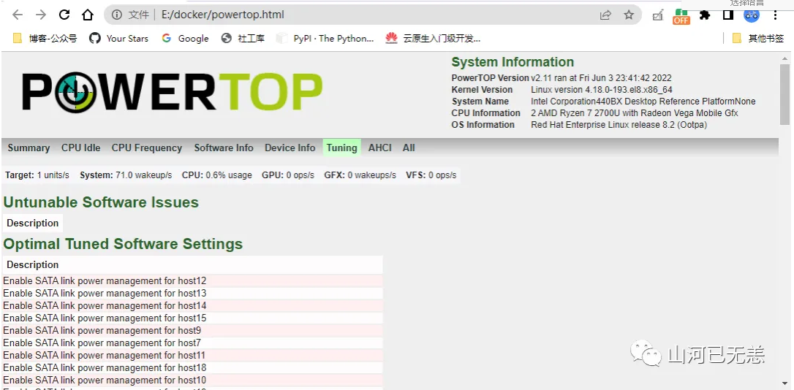Select the Device Info tab
The width and height of the screenshot is (794, 390).
click(290, 148)
